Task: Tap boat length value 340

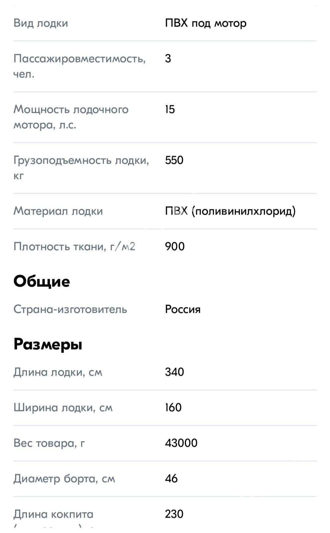Action: coord(174,372)
